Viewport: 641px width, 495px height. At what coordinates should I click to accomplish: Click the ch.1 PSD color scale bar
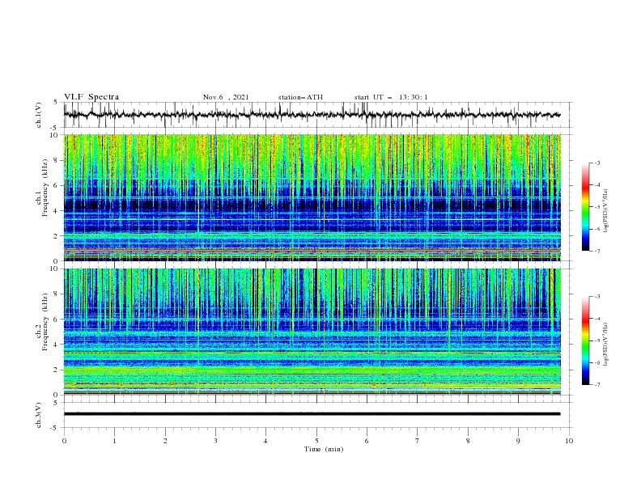pos(586,207)
